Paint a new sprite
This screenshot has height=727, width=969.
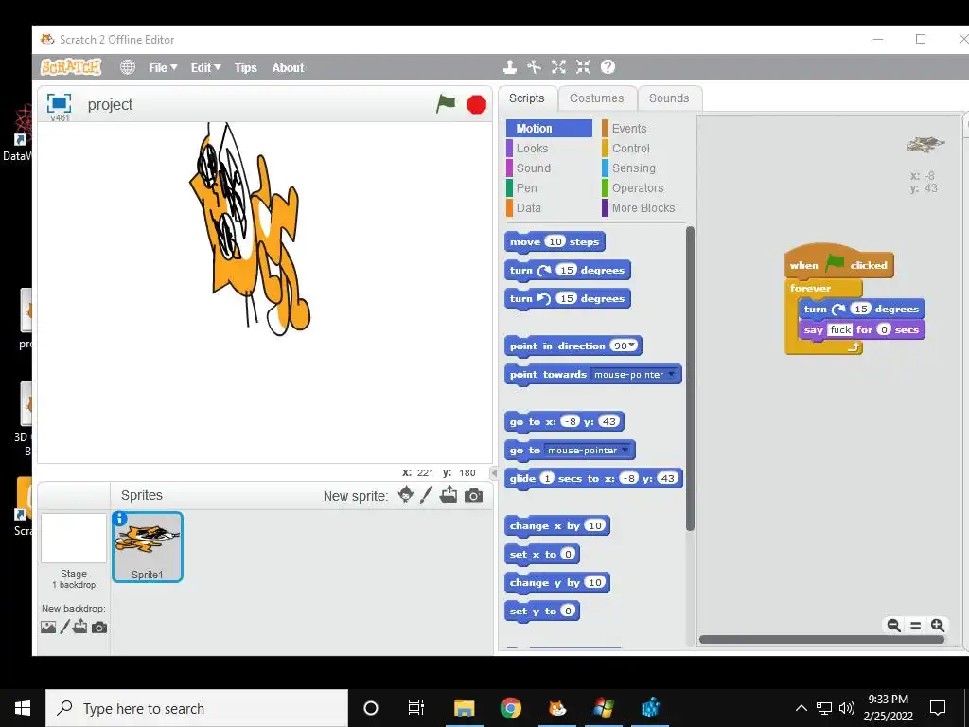426,494
